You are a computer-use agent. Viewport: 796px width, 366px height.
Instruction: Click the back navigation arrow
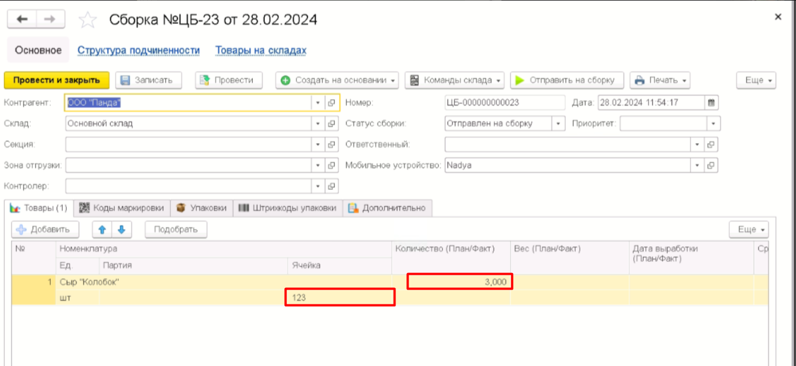click(x=22, y=19)
